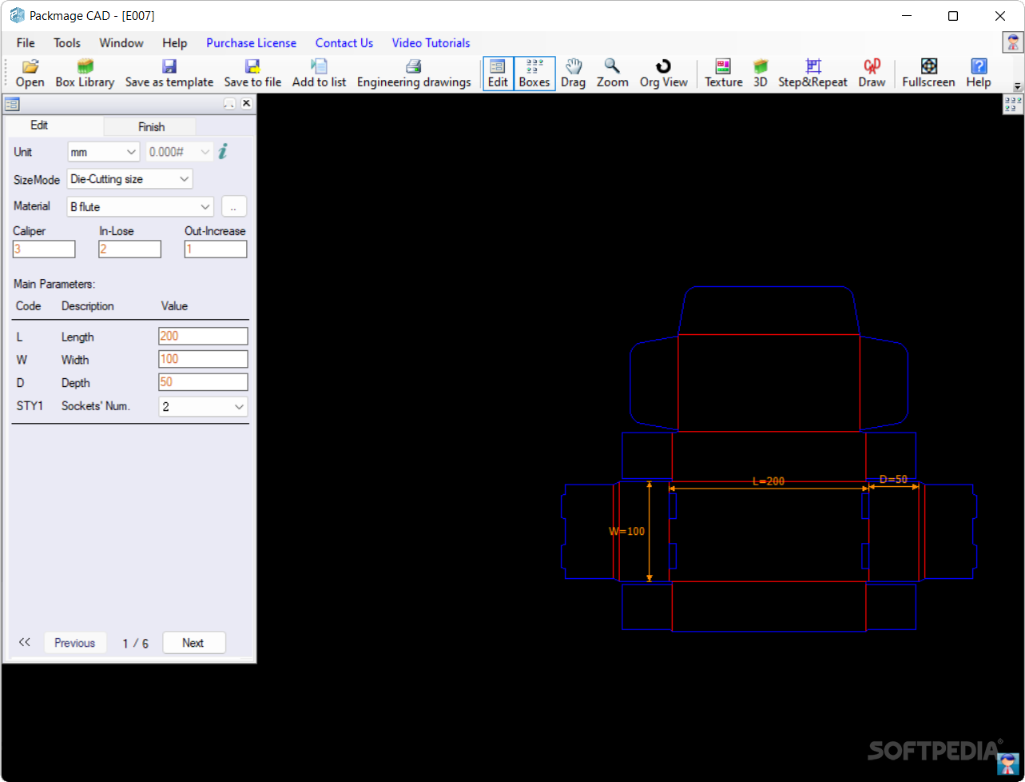Click the user avatar icon at top right
The width and height of the screenshot is (1025, 782).
point(1013,42)
